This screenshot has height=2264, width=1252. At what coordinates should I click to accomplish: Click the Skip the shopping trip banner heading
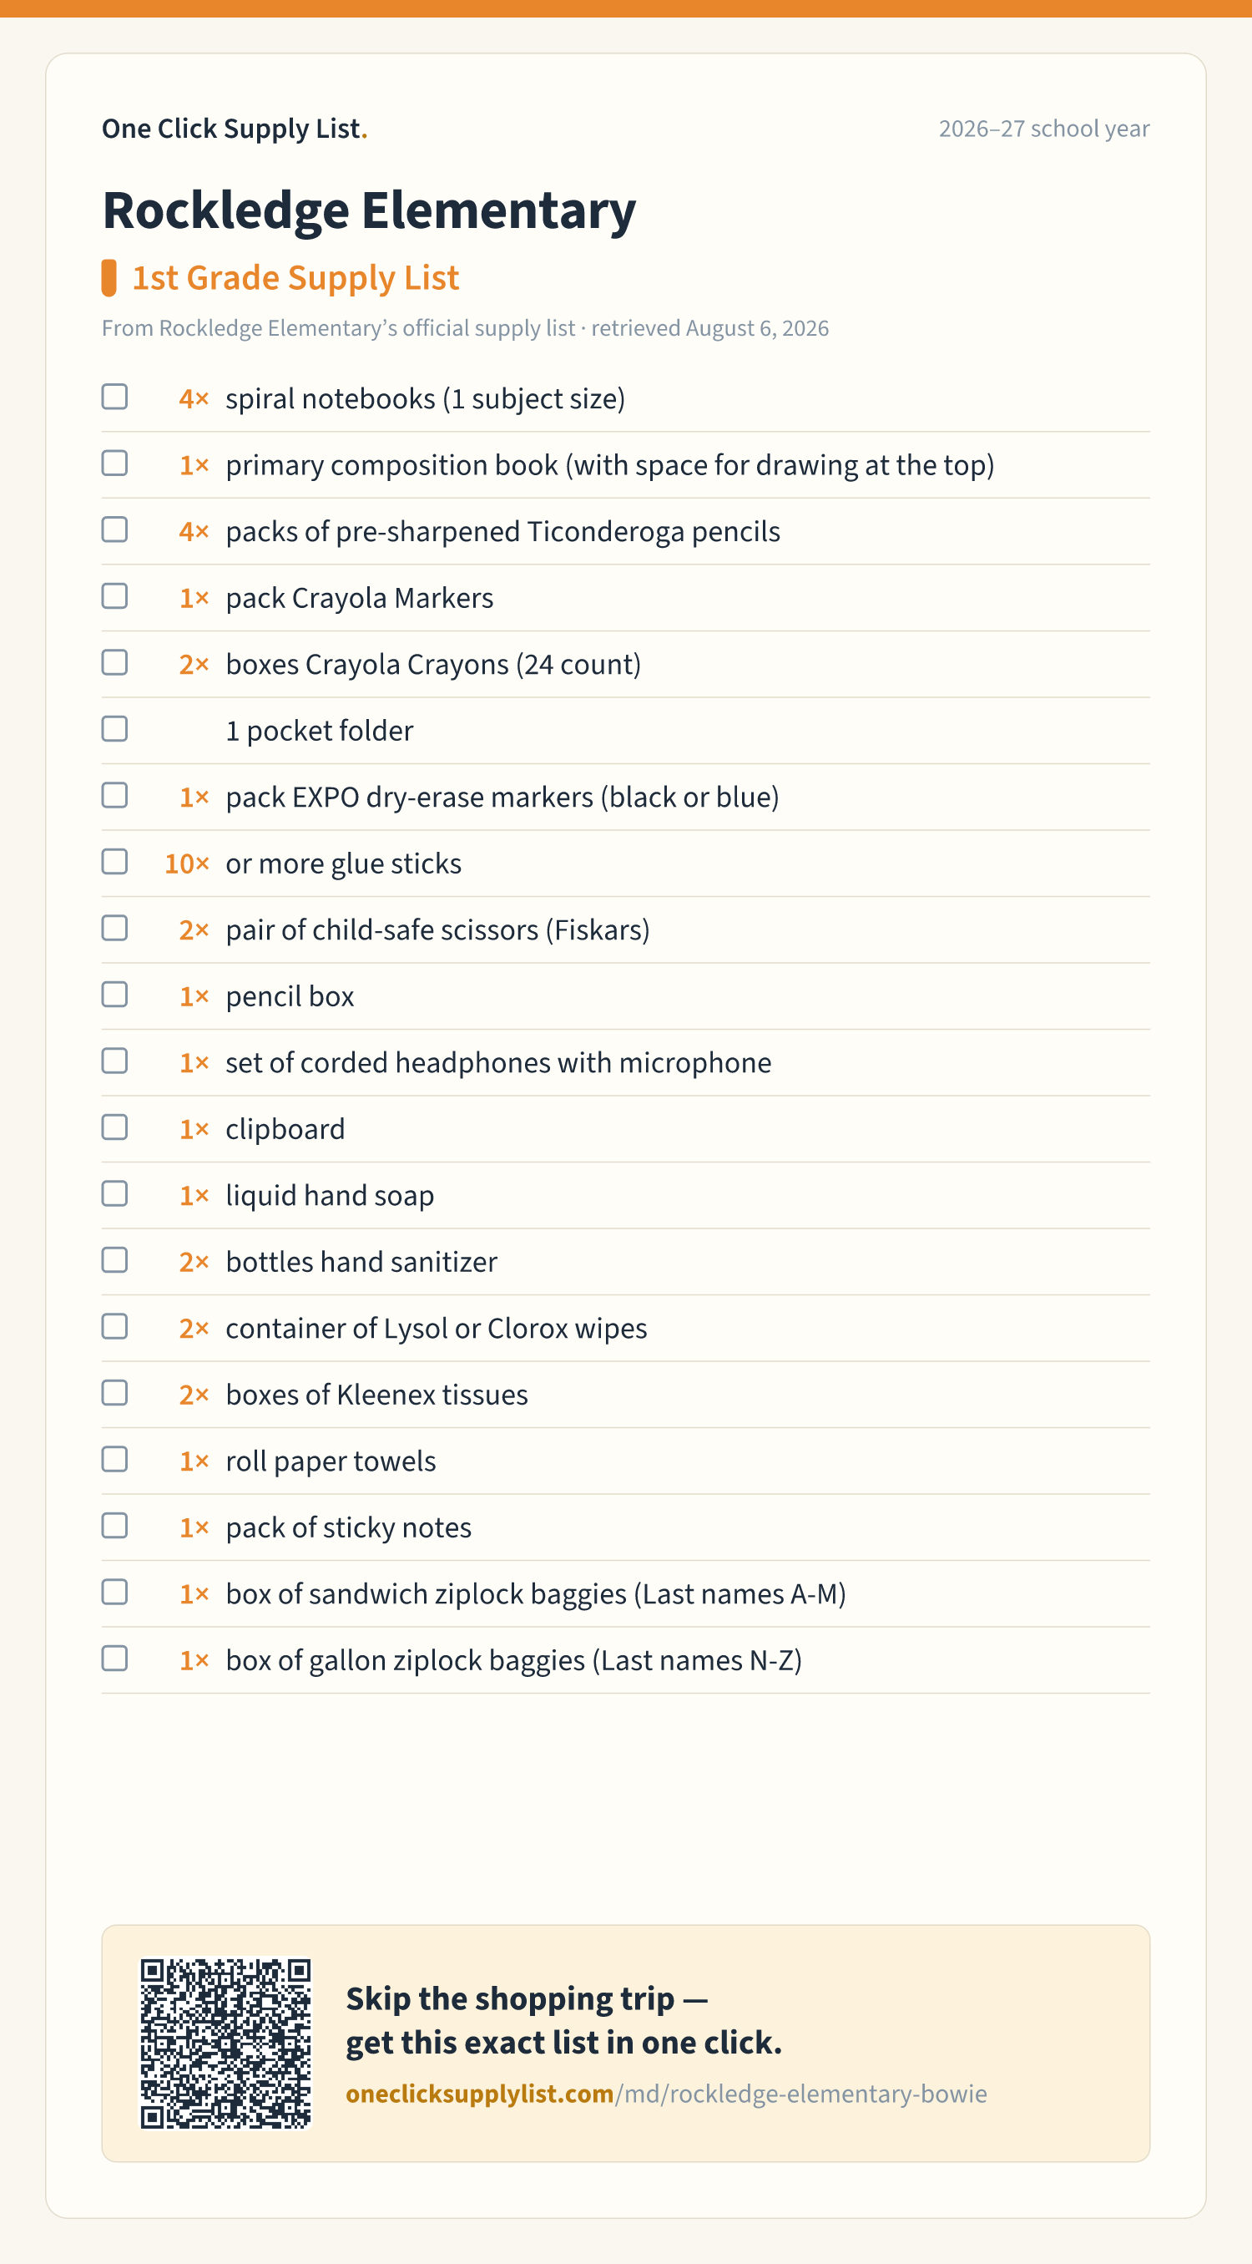(563, 2020)
